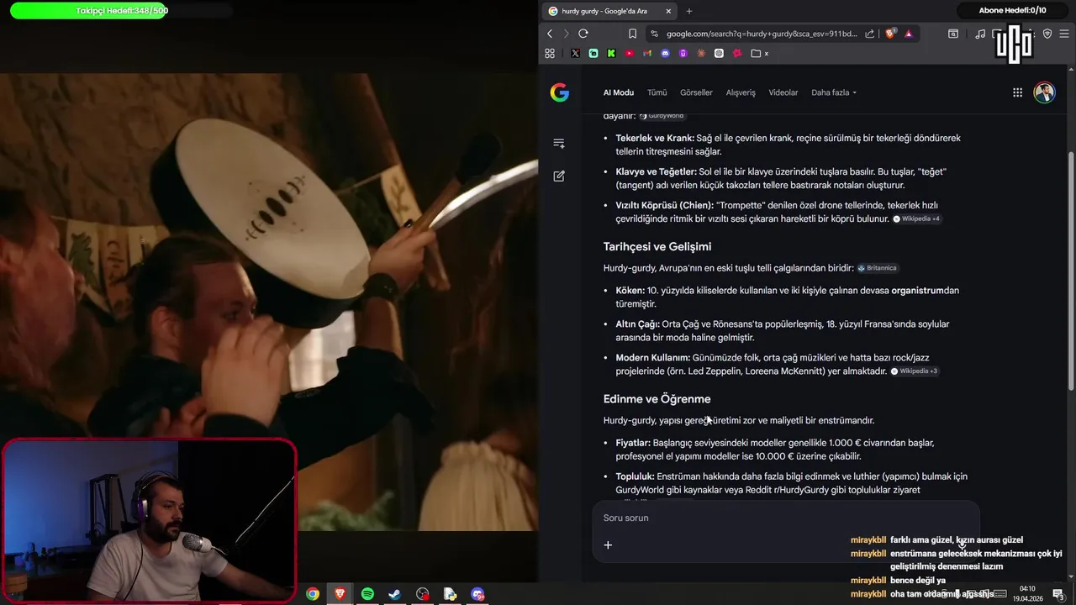Switch to the Videolar tab

[x=783, y=92]
